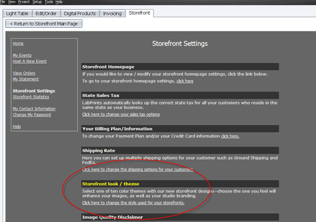Click the Storefront Homepage section header

pyautogui.click(x=180, y=66)
